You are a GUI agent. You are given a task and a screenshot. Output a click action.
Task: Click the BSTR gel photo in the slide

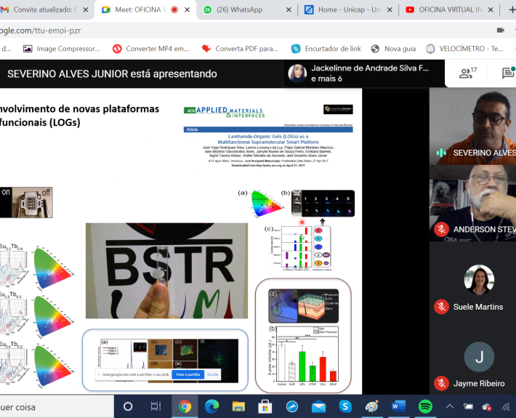(166, 270)
